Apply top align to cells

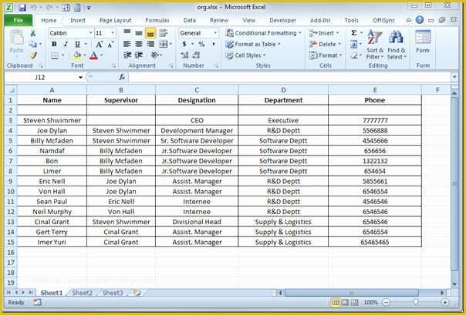tap(127, 32)
